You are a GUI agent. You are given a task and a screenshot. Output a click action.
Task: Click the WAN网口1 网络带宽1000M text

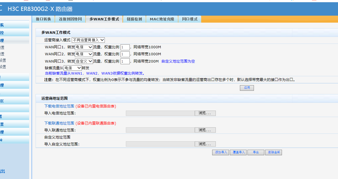click(x=147, y=47)
